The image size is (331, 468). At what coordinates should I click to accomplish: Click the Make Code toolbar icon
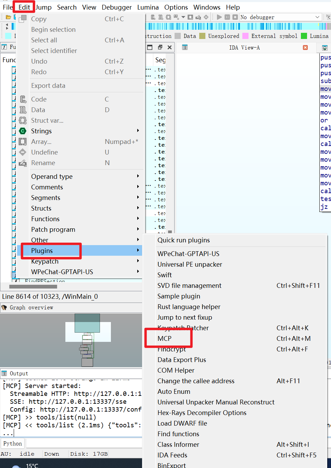(x=153, y=17)
